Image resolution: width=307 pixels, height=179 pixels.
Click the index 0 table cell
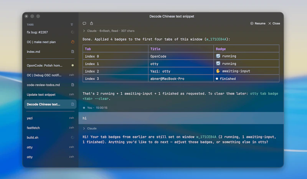pos(116,56)
